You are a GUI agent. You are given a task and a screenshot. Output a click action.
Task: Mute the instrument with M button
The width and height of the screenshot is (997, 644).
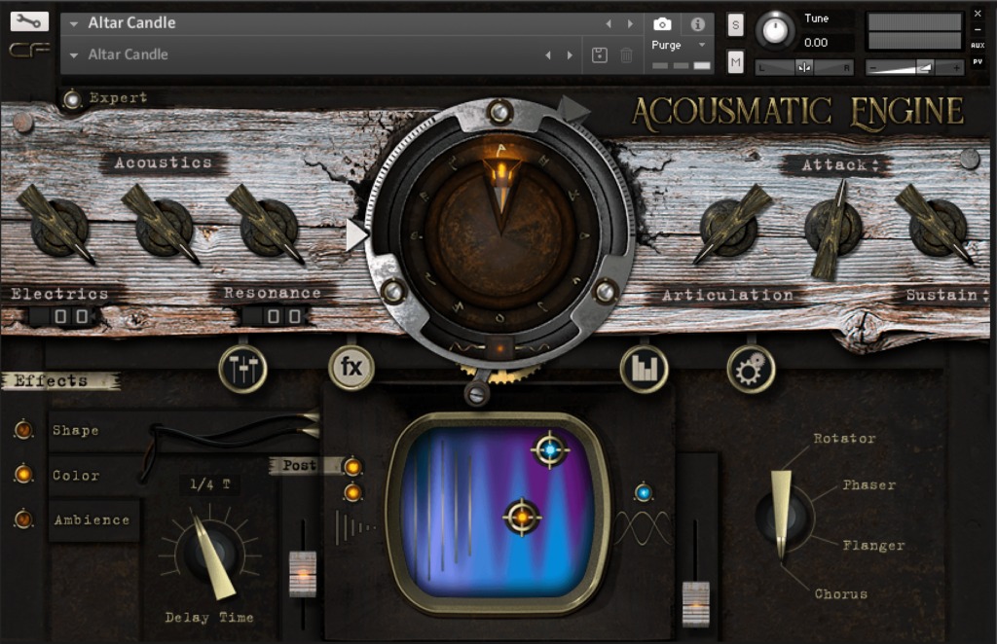[735, 62]
